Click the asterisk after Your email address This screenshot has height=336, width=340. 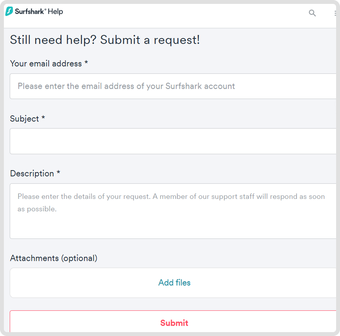(86, 63)
